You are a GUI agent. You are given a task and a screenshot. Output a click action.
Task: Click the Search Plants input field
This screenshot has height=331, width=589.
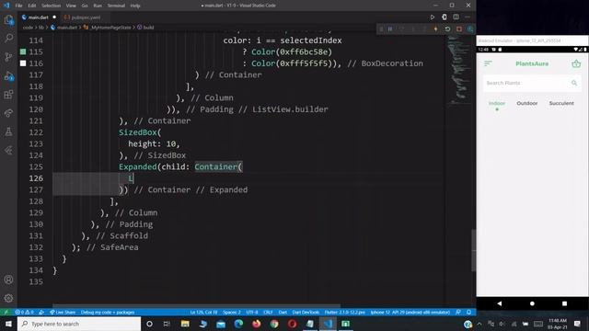click(532, 83)
